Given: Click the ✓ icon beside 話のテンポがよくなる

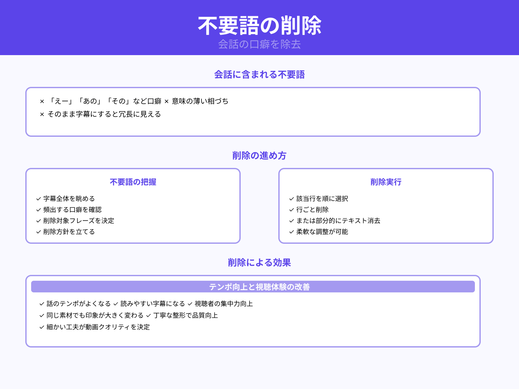Looking at the screenshot, I should 42,304.
